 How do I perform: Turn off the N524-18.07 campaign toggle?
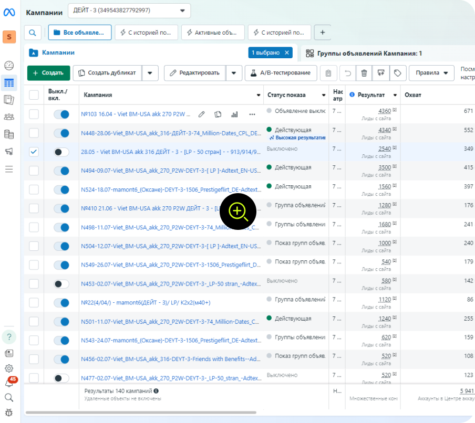click(61, 189)
